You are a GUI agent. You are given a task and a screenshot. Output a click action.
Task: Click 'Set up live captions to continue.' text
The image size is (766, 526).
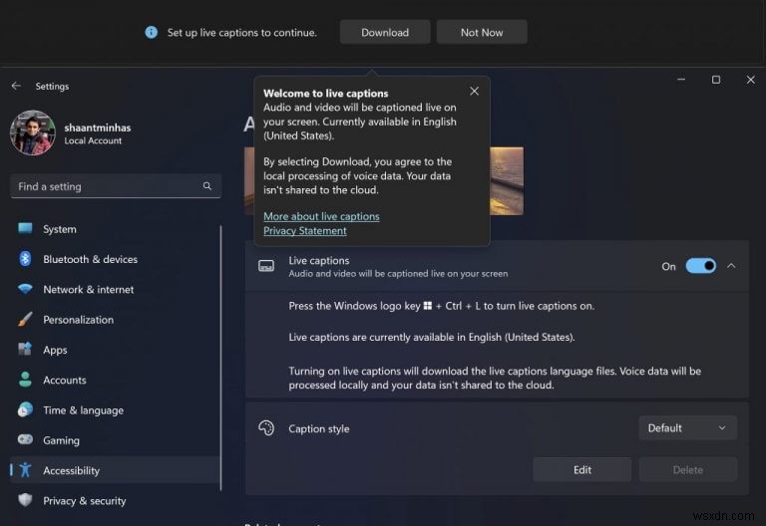tap(241, 32)
